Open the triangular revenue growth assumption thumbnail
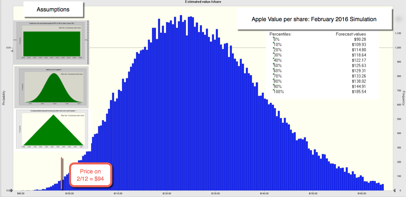The width and height of the screenshot is (406, 197). click(52, 129)
